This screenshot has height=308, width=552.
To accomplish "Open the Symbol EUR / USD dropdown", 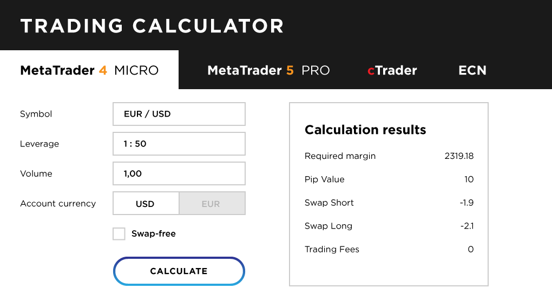I will 179,114.
